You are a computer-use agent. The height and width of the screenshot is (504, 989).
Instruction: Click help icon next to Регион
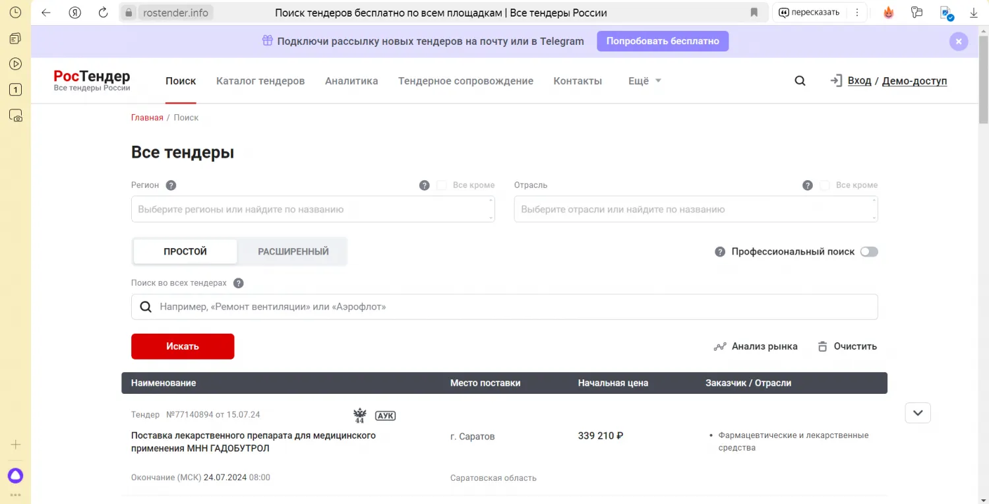click(x=171, y=185)
